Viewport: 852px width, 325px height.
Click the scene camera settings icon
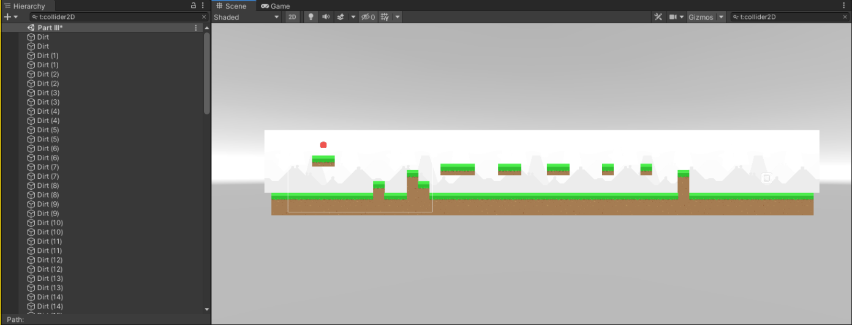673,17
